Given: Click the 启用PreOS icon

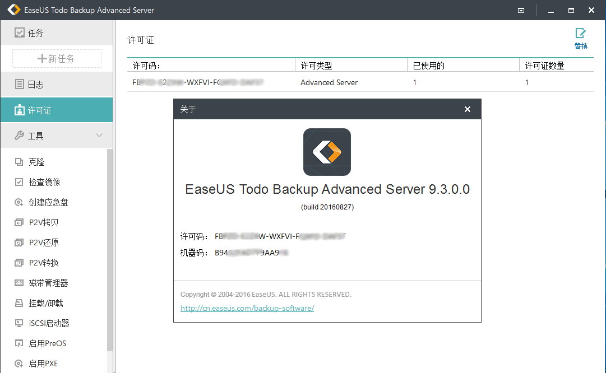Looking at the screenshot, I should tap(19, 343).
